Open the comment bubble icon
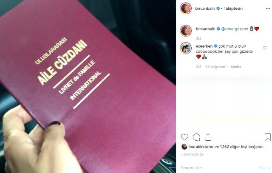 click(196, 137)
